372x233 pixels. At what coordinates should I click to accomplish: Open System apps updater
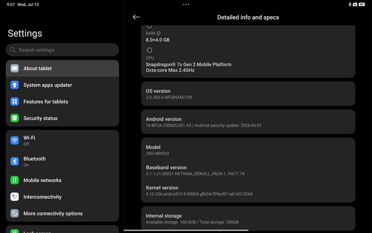click(x=62, y=85)
